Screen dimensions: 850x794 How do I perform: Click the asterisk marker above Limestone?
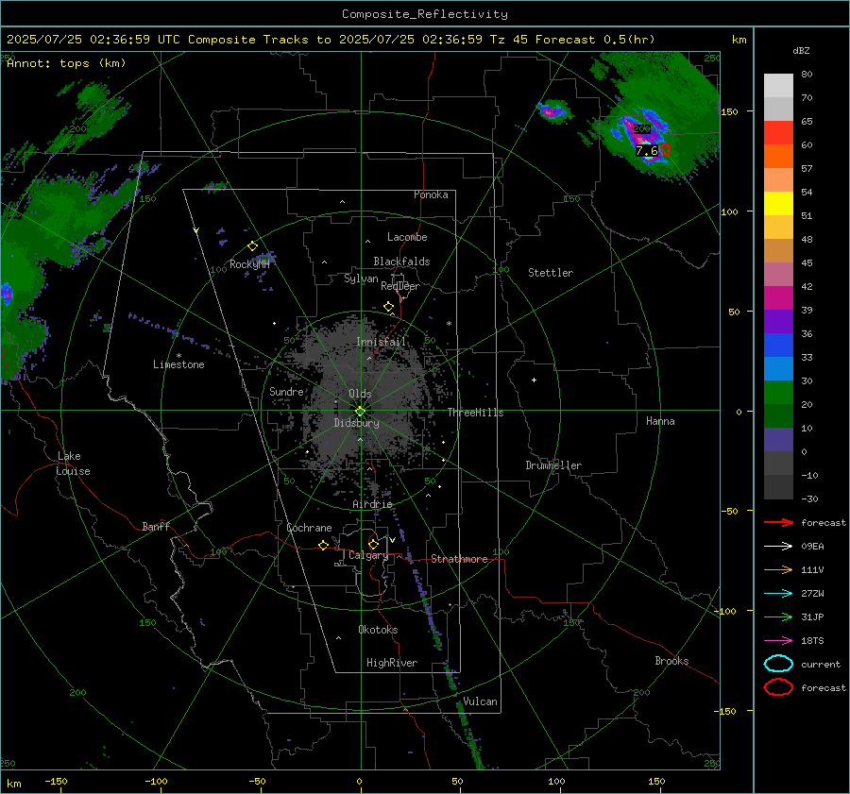pyautogui.click(x=178, y=356)
